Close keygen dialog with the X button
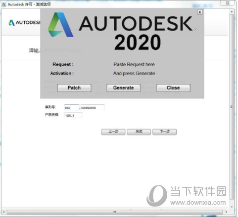 tap(200, 12)
